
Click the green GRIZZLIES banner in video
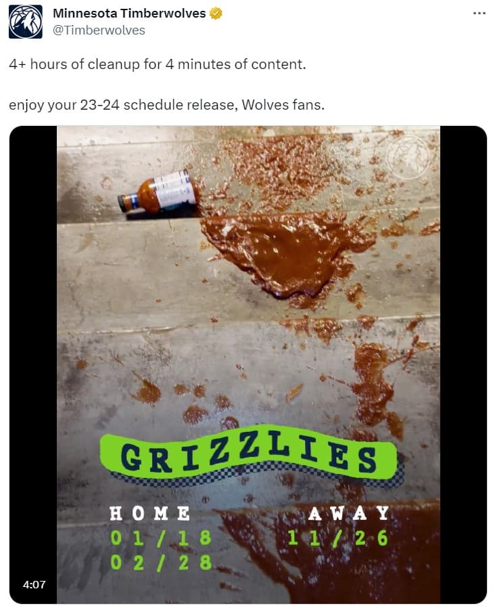click(x=249, y=455)
